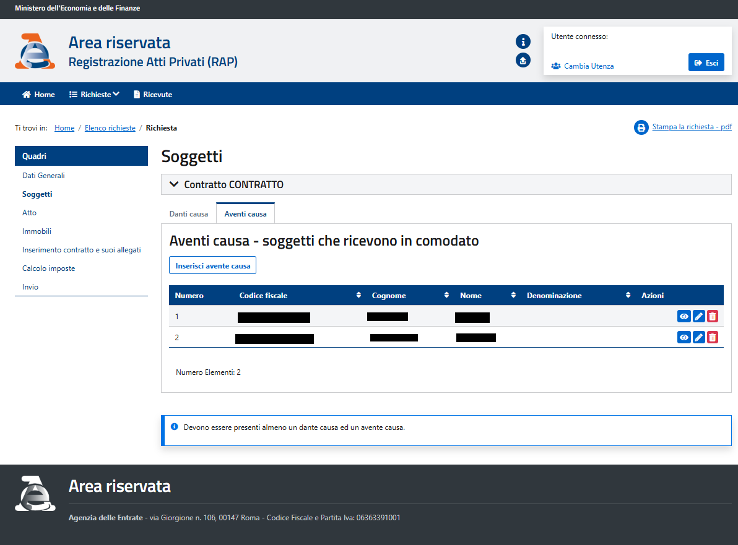
Task: Click the Esci logout button
Action: pos(706,62)
